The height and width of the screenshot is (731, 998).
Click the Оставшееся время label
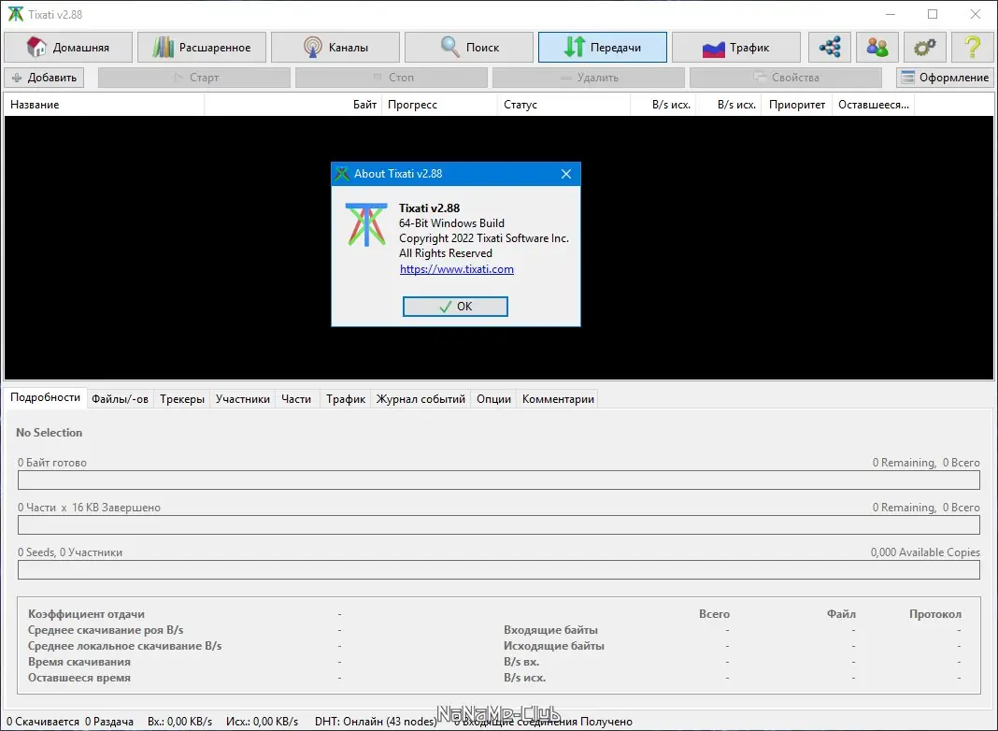(78, 678)
